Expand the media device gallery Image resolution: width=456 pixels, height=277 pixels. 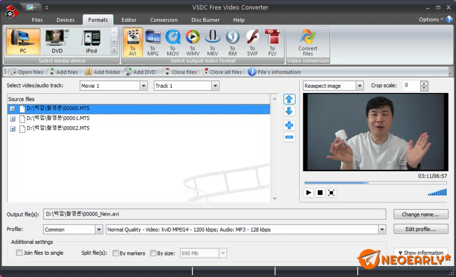click(x=114, y=51)
